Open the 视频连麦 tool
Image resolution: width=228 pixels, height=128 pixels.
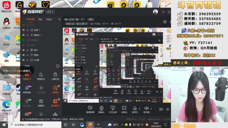coord(27,90)
